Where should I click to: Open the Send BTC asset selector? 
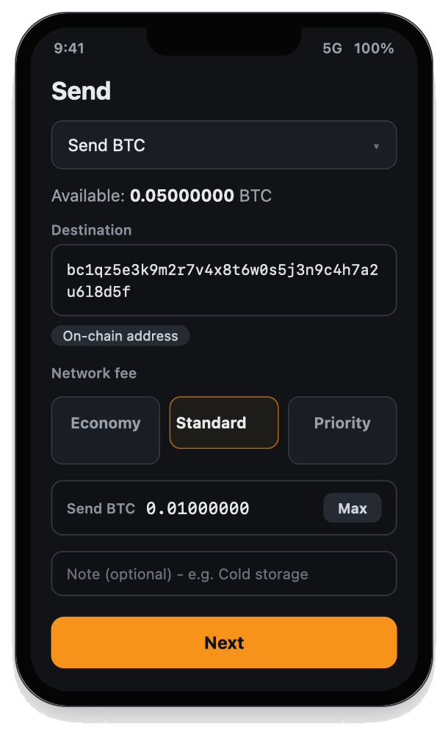224,145
